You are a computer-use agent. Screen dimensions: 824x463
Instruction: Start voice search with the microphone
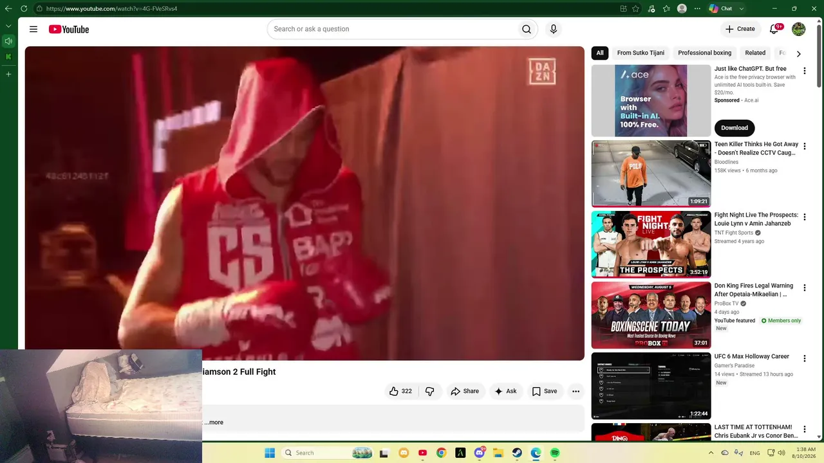point(553,29)
